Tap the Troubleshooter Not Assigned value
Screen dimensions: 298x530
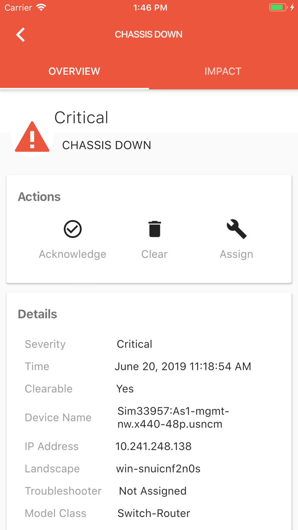point(152,491)
